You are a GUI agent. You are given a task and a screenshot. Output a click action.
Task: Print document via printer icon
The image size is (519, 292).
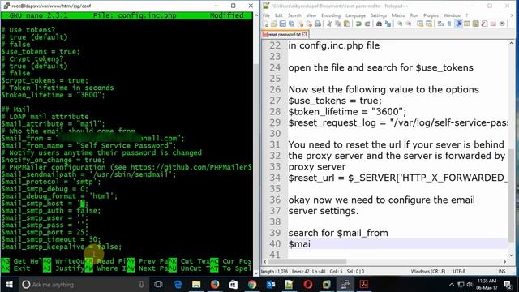click(x=318, y=24)
